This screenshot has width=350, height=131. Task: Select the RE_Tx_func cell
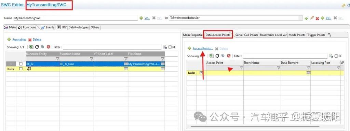(x=77, y=64)
